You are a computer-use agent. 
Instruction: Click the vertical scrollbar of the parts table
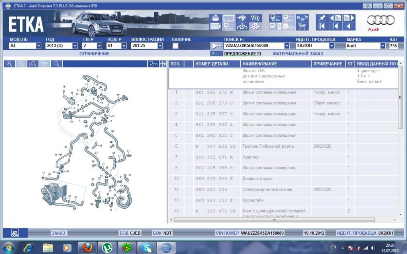[400, 97]
